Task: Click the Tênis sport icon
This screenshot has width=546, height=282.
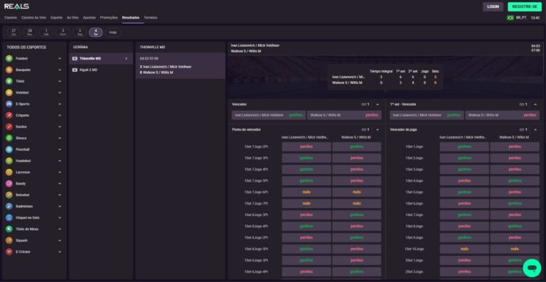Action: (9, 82)
